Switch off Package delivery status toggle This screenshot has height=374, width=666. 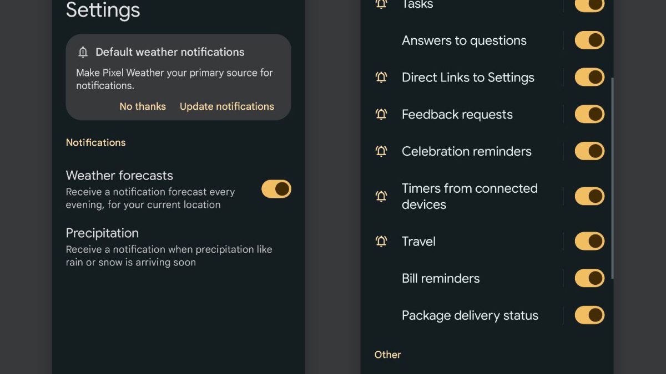pyautogui.click(x=589, y=315)
